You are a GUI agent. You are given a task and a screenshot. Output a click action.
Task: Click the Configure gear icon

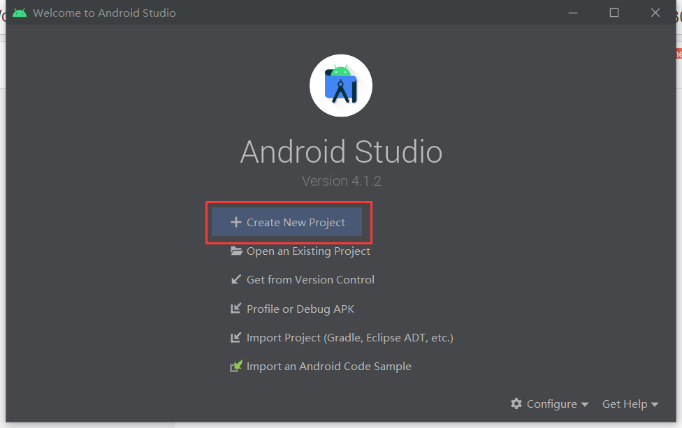pyautogui.click(x=516, y=404)
